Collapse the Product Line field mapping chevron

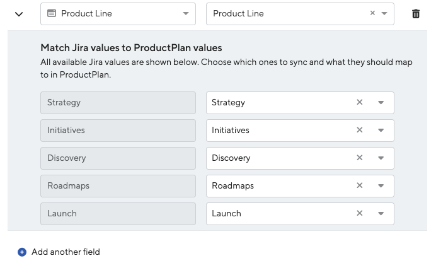(x=19, y=14)
